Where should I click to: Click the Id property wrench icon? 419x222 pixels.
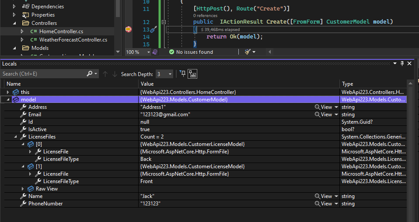coord(23,122)
